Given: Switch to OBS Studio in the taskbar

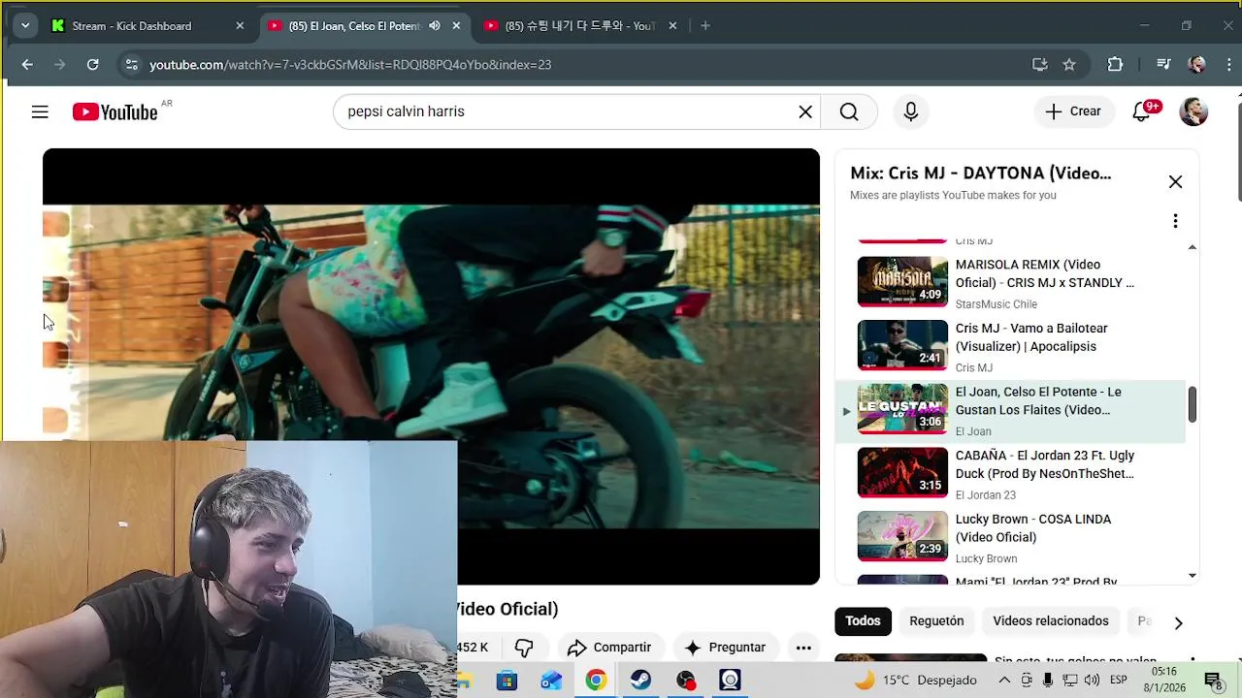Looking at the screenshot, I should click(685, 681).
